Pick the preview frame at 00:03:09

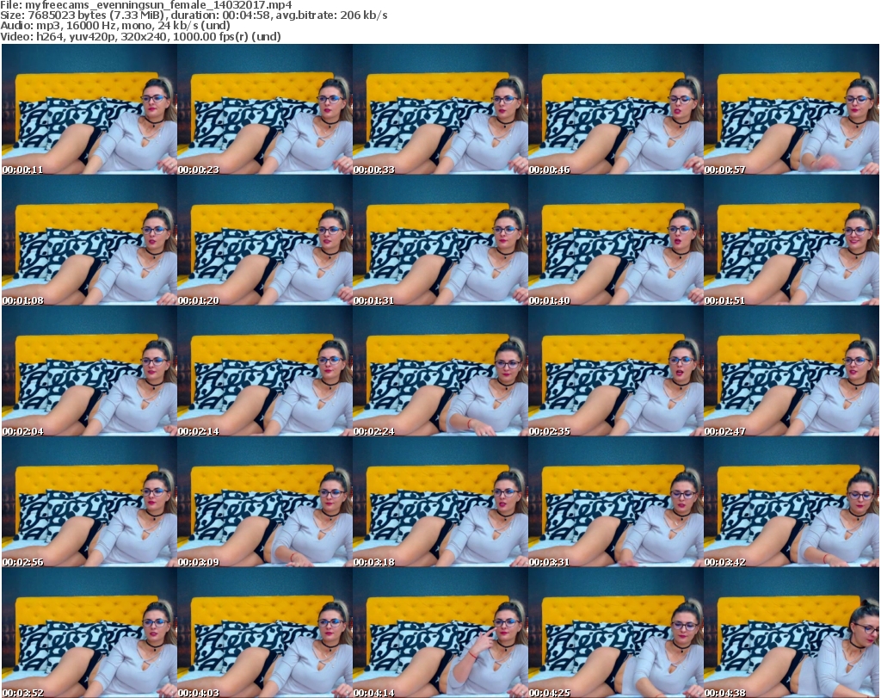[x=265, y=502]
